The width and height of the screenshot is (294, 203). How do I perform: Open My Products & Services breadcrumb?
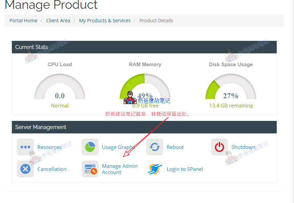(x=105, y=21)
